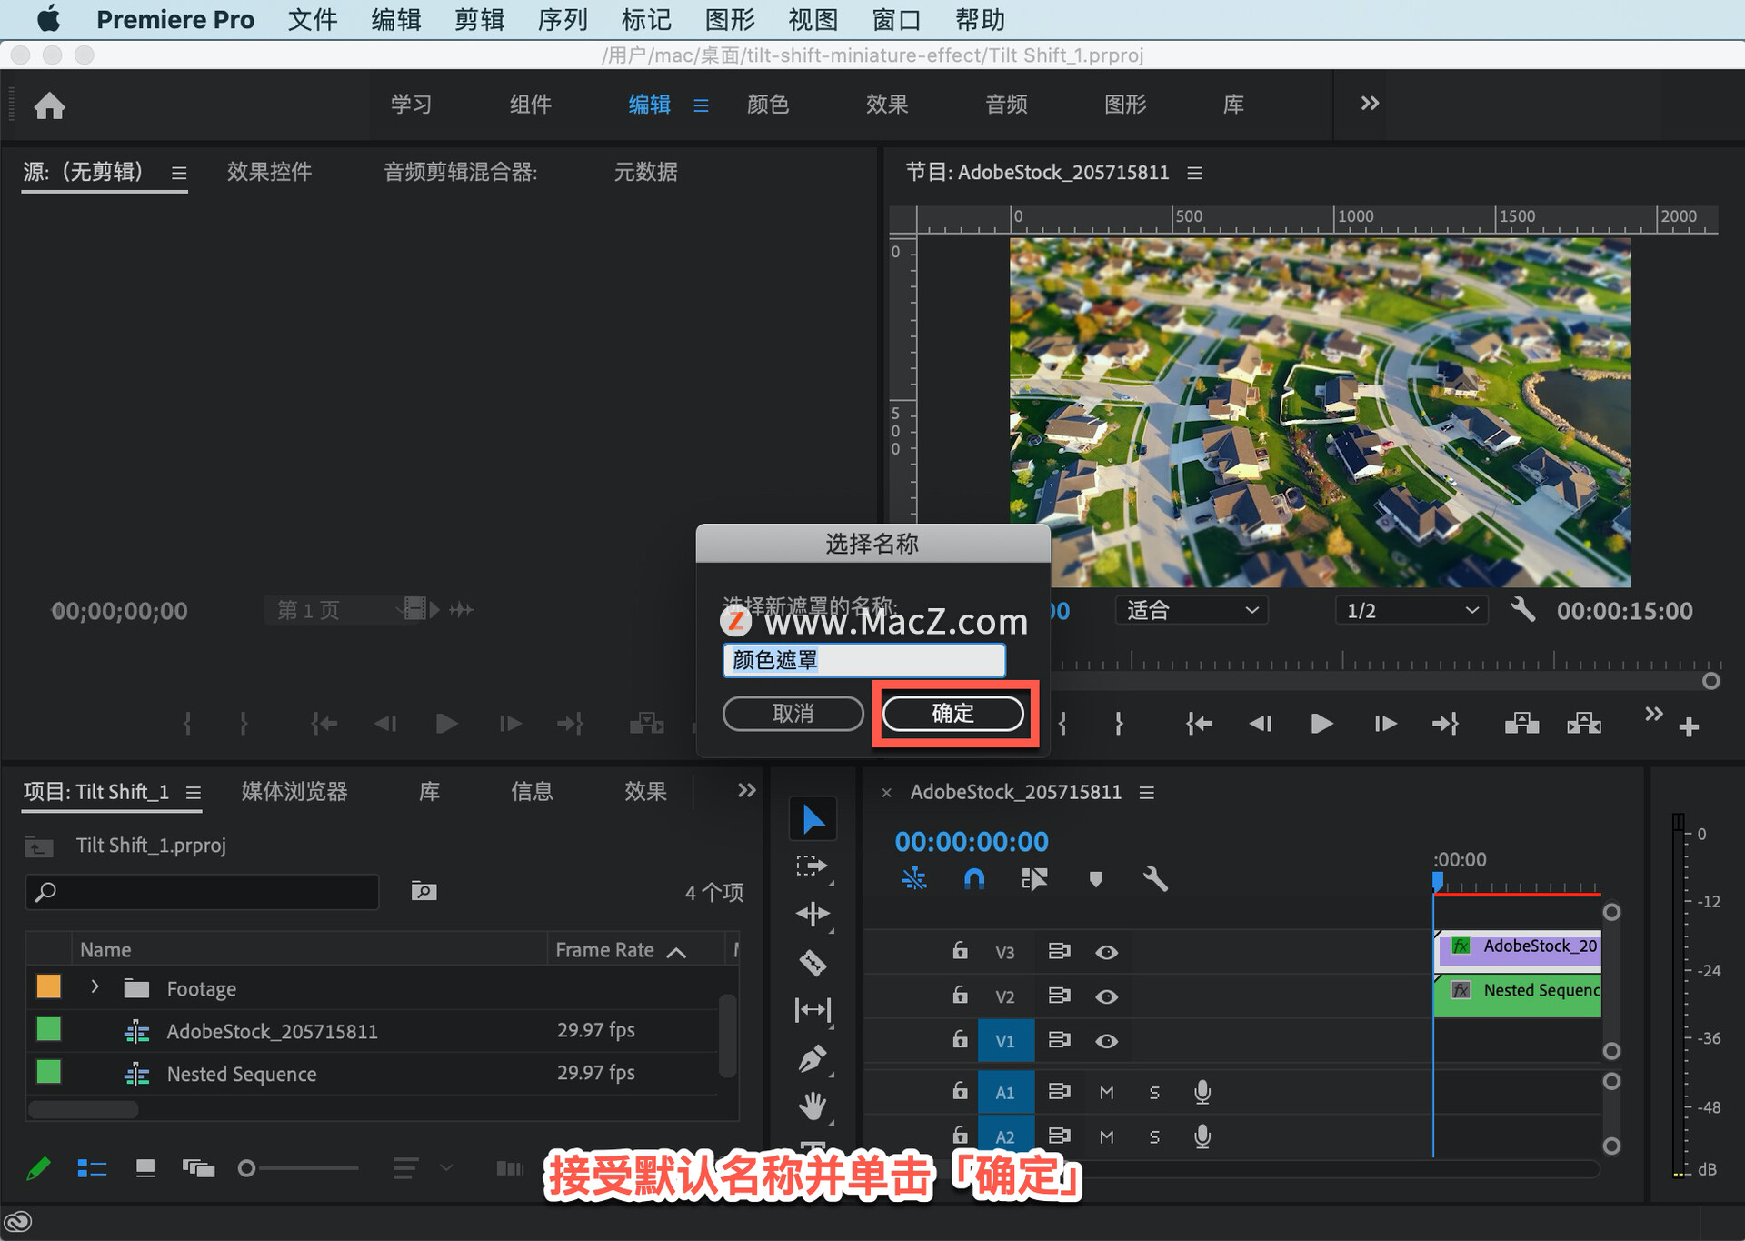Open Program monitor settings wrench
1745x1241 pixels.
pos(1523,610)
